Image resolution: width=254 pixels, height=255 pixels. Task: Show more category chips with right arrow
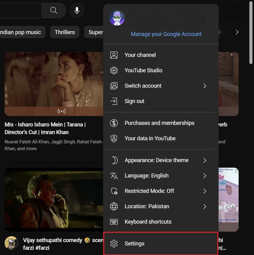(x=237, y=32)
